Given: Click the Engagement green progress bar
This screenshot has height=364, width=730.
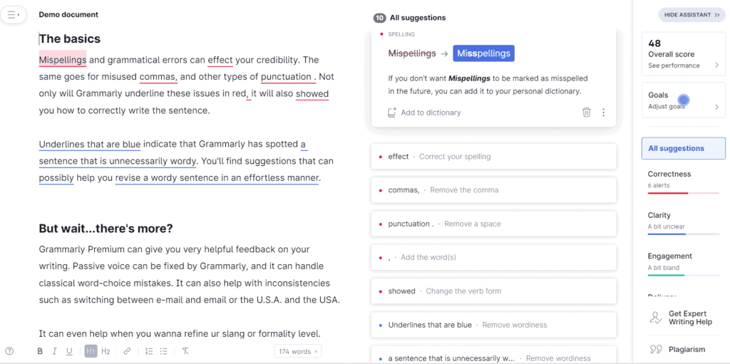Looking at the screenshot, I should point(684,275).
